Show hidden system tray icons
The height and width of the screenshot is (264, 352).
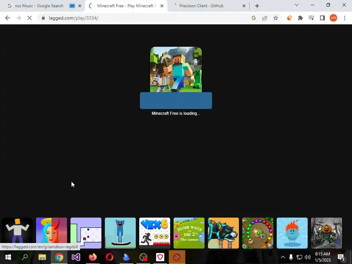pos(283,257)
